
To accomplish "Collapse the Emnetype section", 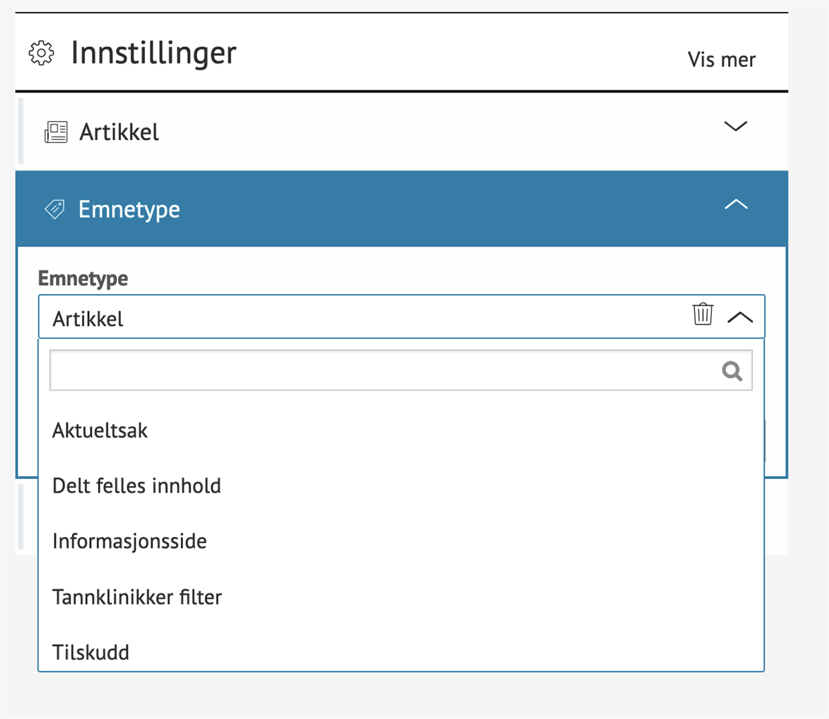I will click(x=736, y=204).
